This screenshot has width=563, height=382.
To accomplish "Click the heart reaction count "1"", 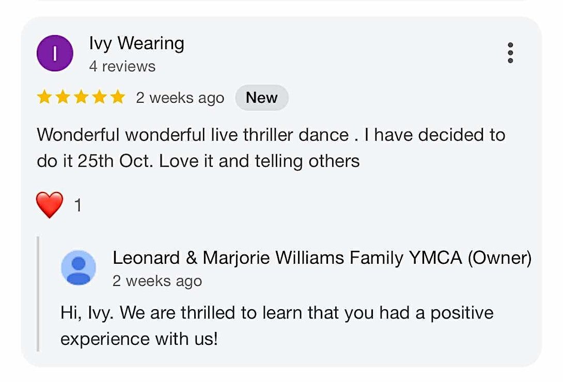I will coord(78,206).
